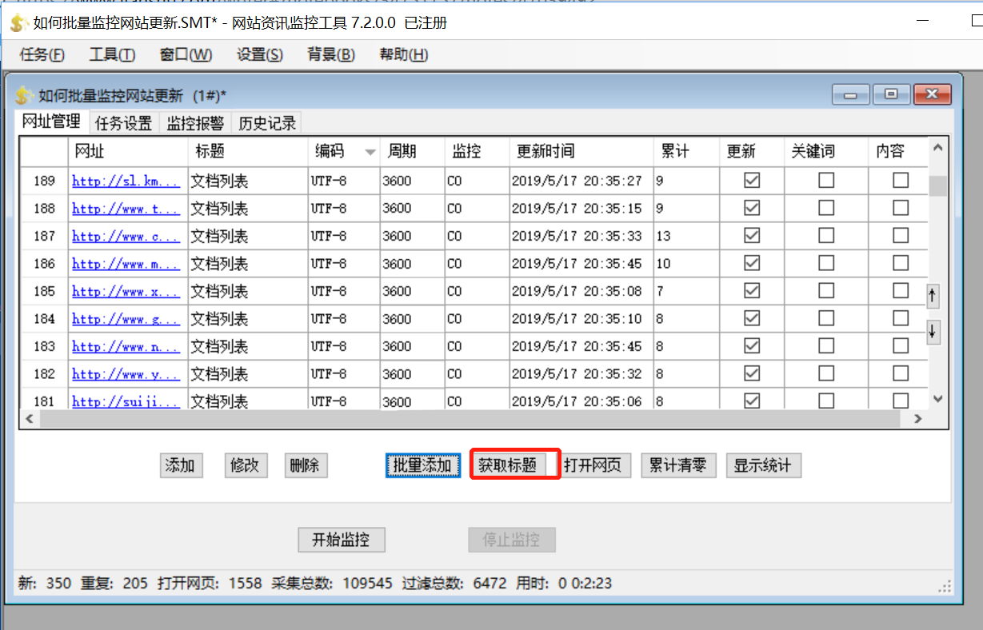
Task: Open the http://www.g... link in row 184
Action: click(x=126, y=319)
